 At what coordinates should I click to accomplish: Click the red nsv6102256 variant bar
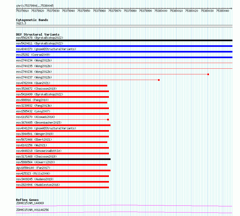[x=63, y=148]
